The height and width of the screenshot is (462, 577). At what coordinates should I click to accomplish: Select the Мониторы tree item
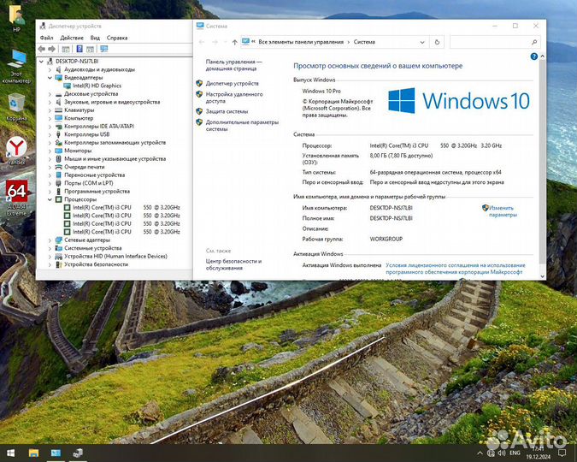tap(78, 151)
